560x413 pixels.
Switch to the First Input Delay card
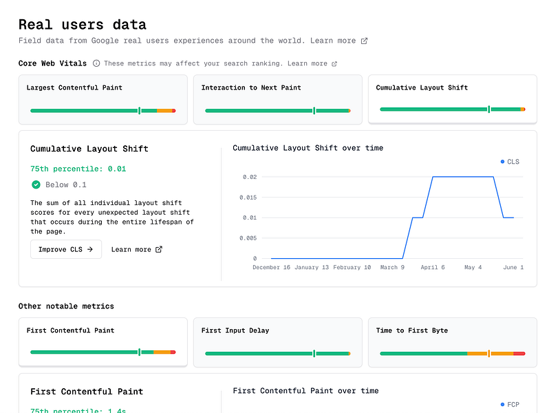[x=277, y=342]
